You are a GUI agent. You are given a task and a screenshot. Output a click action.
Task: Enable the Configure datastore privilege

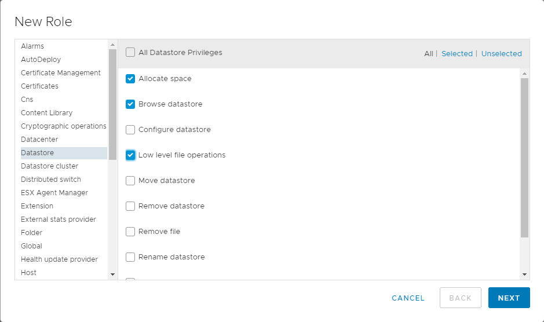[x=130, y=130]
